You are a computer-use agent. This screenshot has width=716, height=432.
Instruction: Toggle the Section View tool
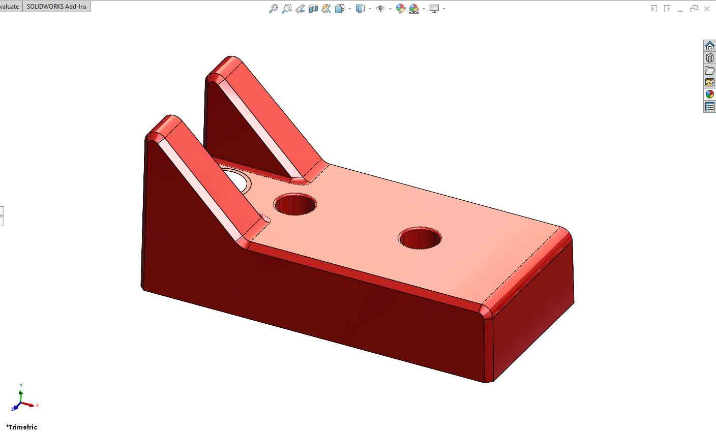click(x=313, y=9)
